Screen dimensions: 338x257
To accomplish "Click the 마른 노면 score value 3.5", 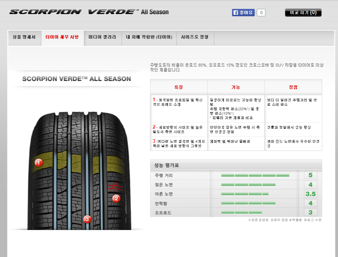I will pos(311,194).
